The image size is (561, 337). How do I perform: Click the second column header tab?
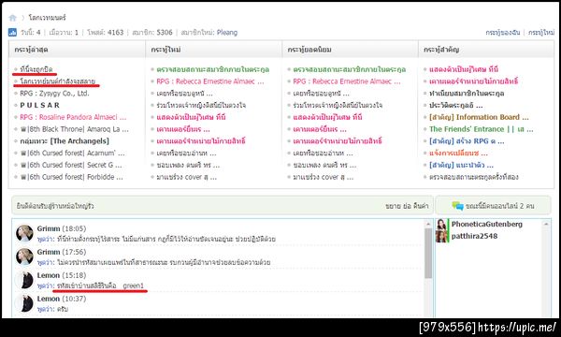213,50
